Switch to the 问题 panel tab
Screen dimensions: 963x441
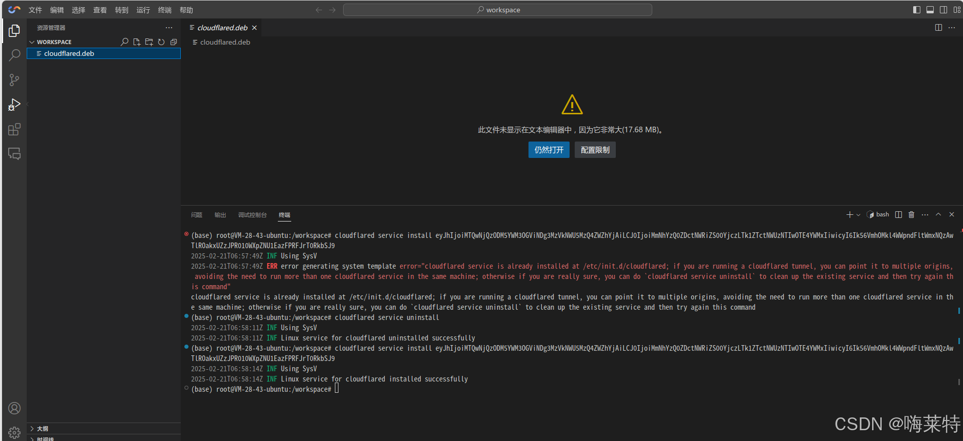click(197, 215)
